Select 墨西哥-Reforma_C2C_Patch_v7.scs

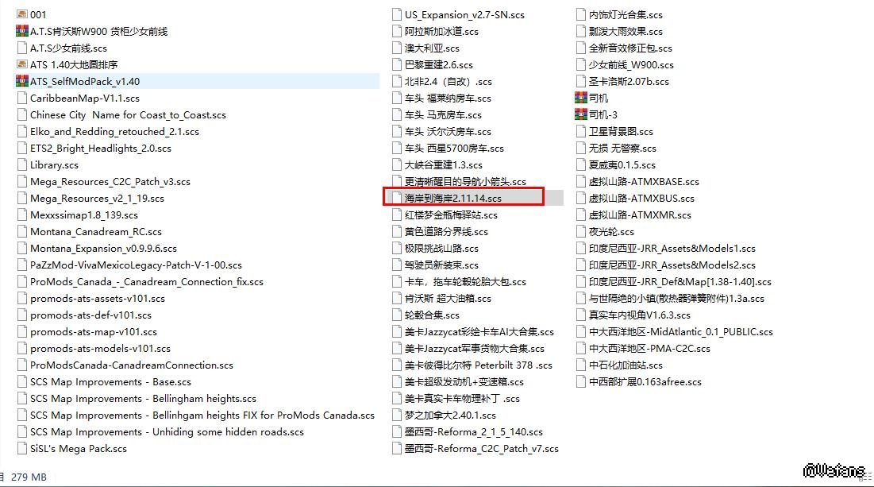click(x=482, y=449)
